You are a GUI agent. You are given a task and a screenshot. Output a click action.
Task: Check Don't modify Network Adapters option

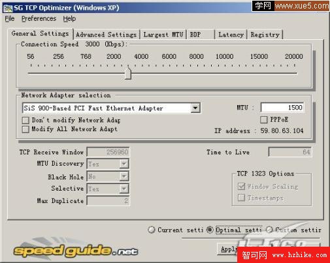(25, 120)
